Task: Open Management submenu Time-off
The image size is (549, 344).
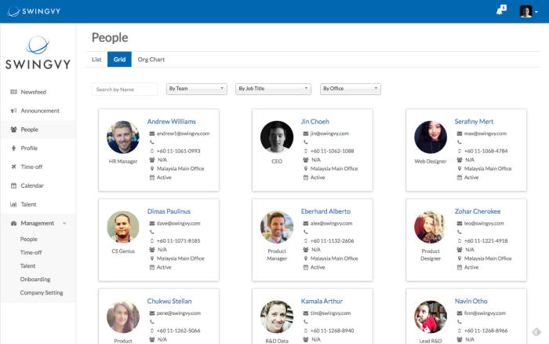Action: pyautogui.click(x=31, y=252)
